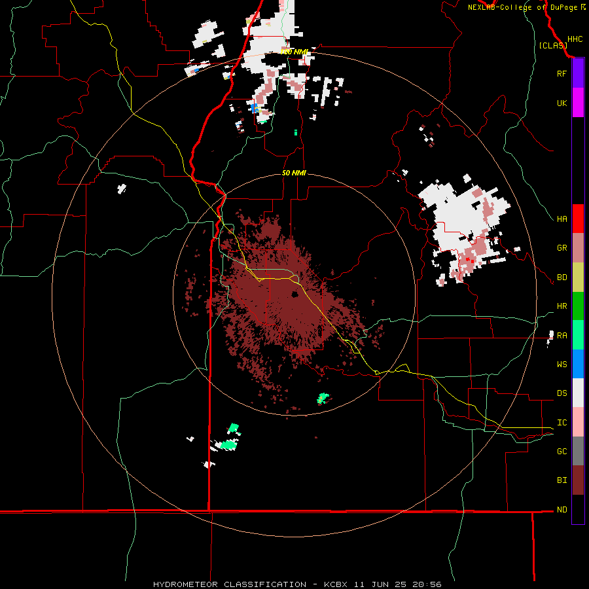
Task: Click the dark green HR legend swatch
Action: pyautogui.click(x=578, y=306)
